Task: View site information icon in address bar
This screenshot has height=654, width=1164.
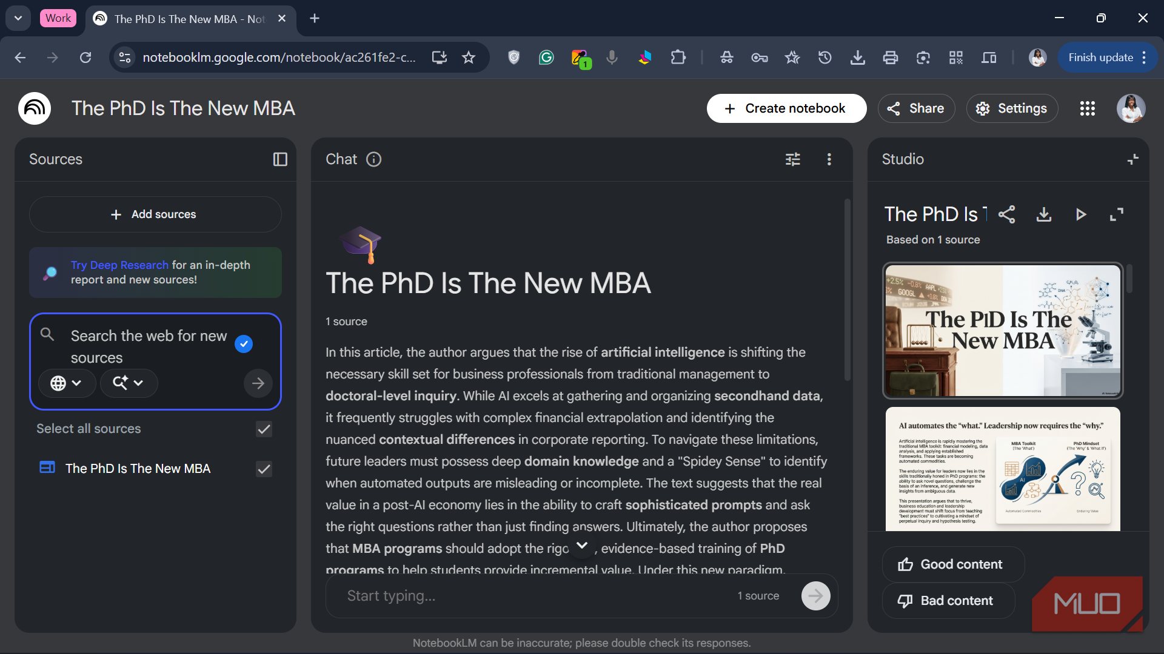Action: pyautogui.click(x=125, y=58)
